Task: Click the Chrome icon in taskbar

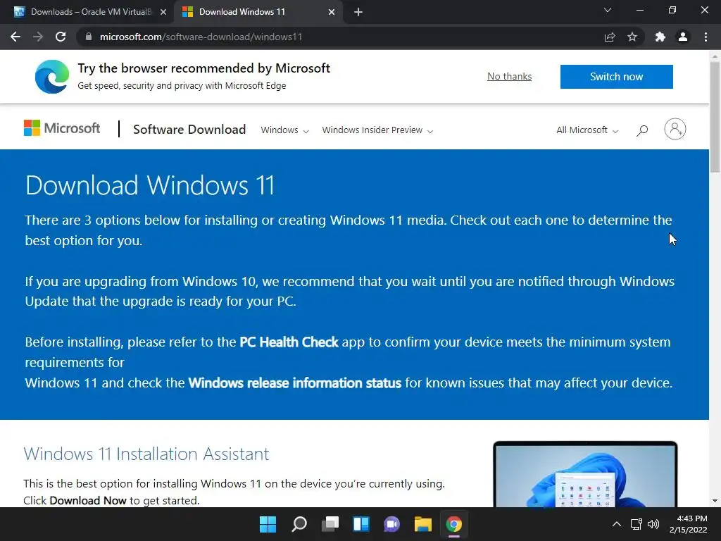Action: (454, 524)
